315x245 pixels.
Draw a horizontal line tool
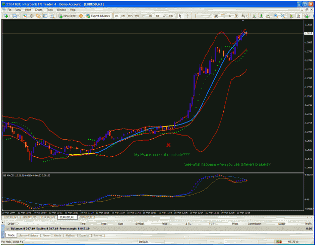[x=202, y=16]
